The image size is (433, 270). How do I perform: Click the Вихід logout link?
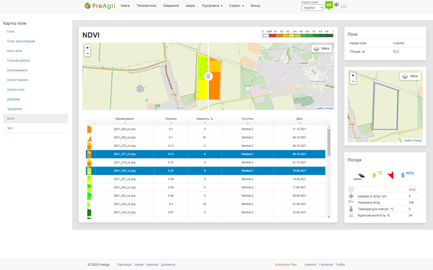coord(255,6)
